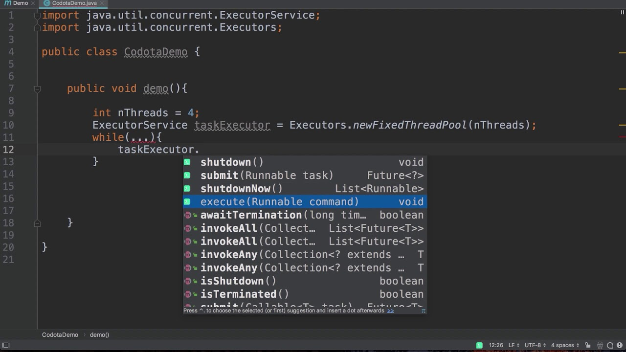Open the notifications exclamation icon
This screenshot has width=626, height=352.
tap(619, 345)
